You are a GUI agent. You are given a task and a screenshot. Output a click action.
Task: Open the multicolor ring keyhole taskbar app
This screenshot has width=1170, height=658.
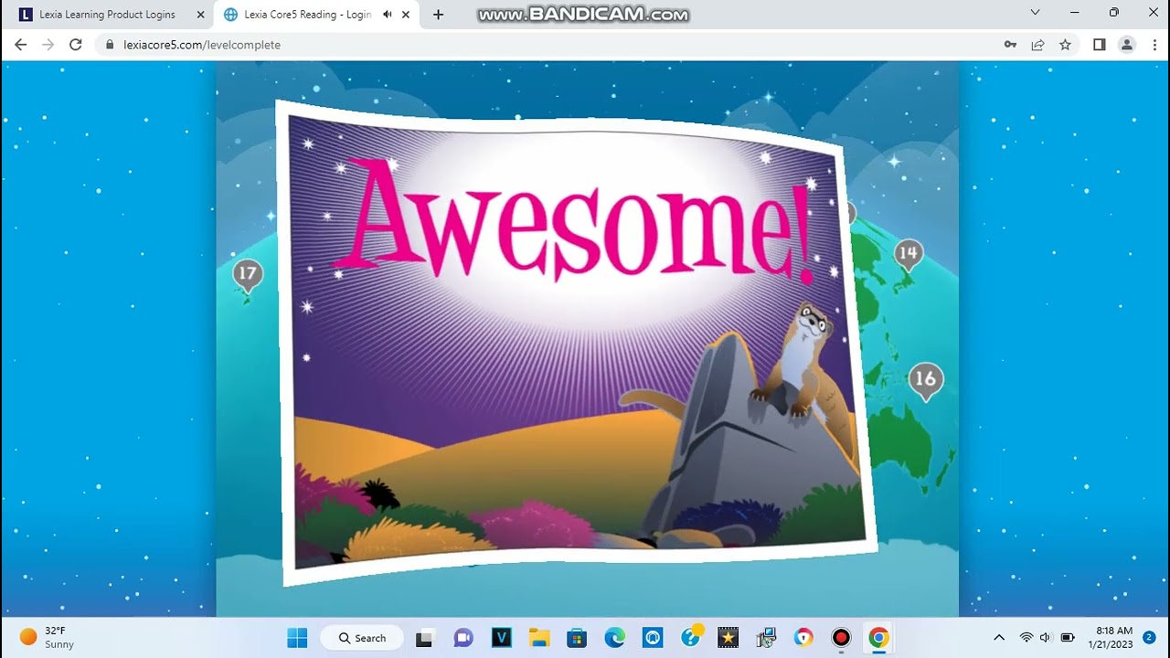click(x=803, y=638)
